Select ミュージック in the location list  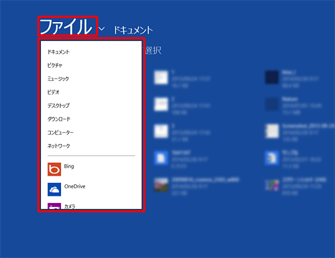58,78
